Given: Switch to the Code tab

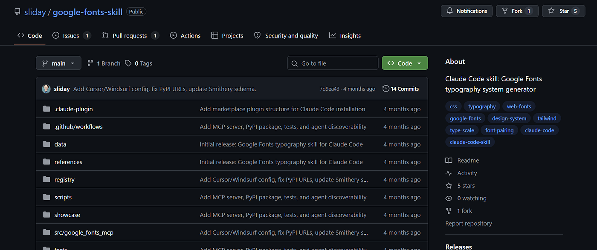Looking at the screenshot, I should [x=29, y=36].
